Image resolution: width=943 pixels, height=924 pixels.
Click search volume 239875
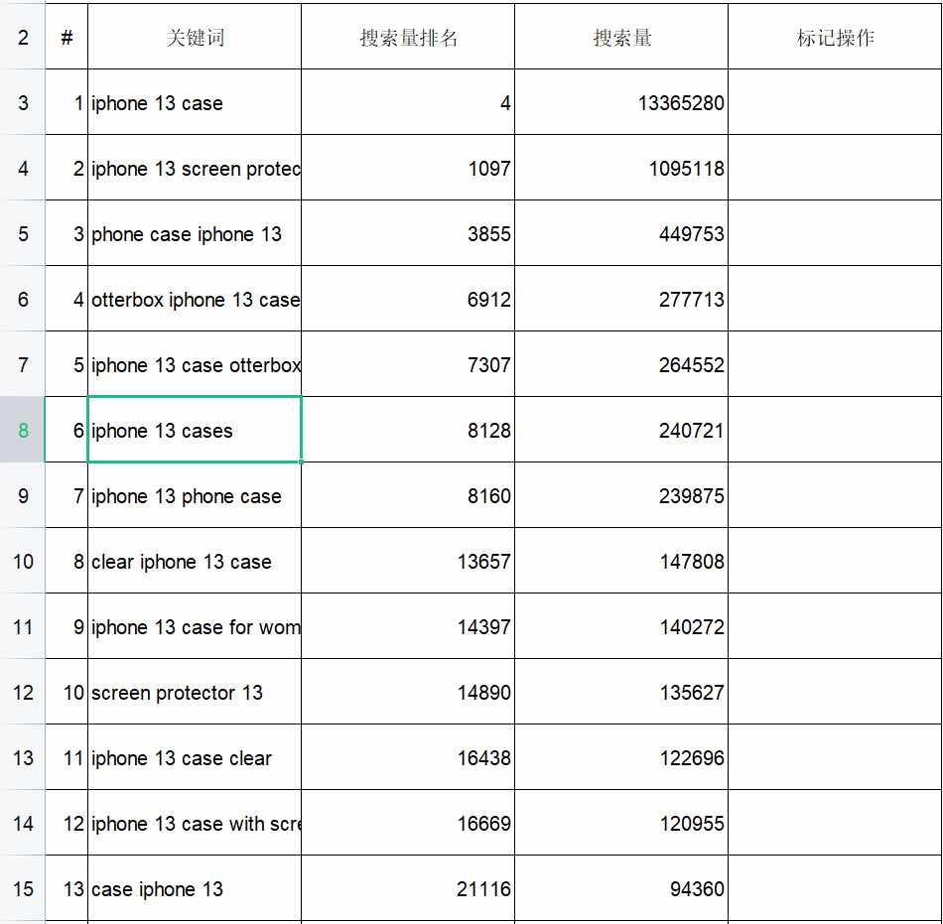(x=621, y=495)
